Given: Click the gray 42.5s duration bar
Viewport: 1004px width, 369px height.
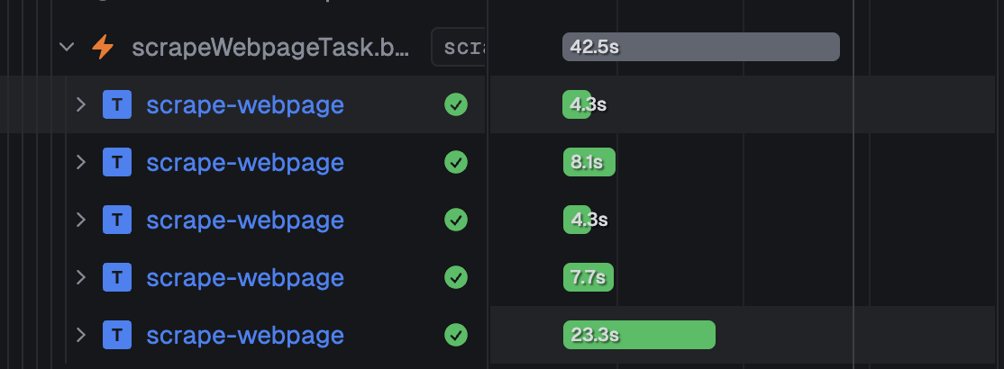Looking at the screenshot, I should (700, 47).
